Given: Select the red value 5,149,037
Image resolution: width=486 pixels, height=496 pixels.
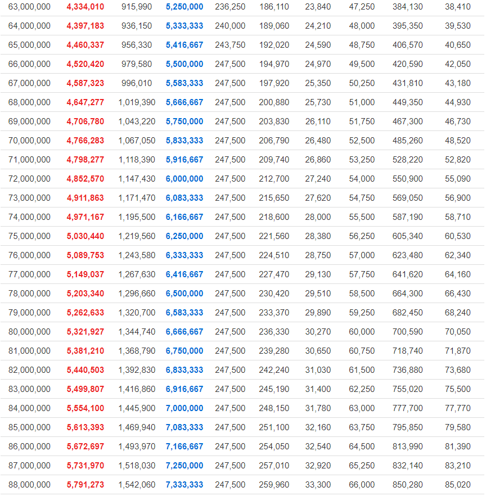Looking at the screenshot, I should 85,274.
